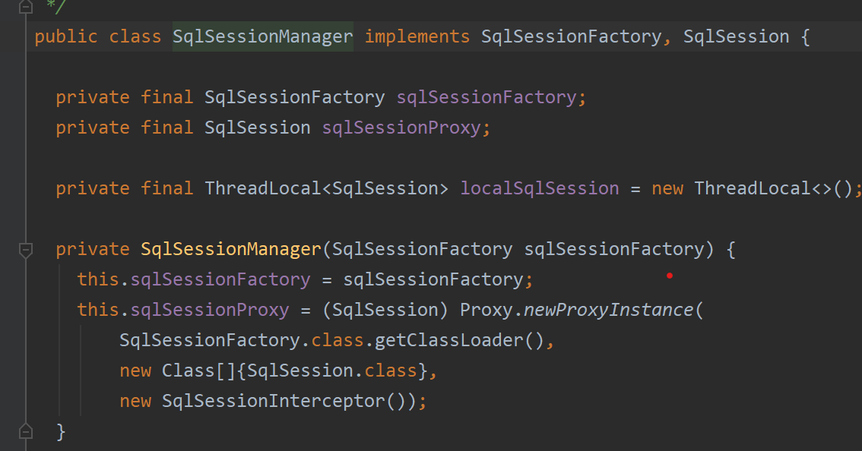Screen dimensions: 862x451
Task: Click the (SqlSession) cast before Proxy
Action: point(391,310)
